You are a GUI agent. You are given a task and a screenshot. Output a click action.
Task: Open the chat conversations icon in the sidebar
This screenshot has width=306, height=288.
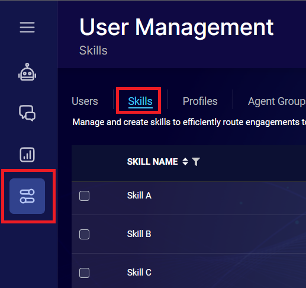point(27,113)
